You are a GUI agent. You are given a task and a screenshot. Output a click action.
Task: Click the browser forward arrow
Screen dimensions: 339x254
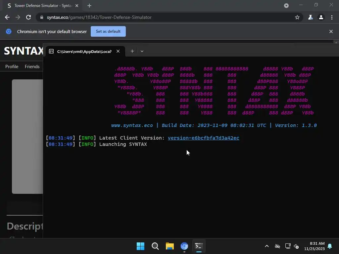(x=18, y=17)
